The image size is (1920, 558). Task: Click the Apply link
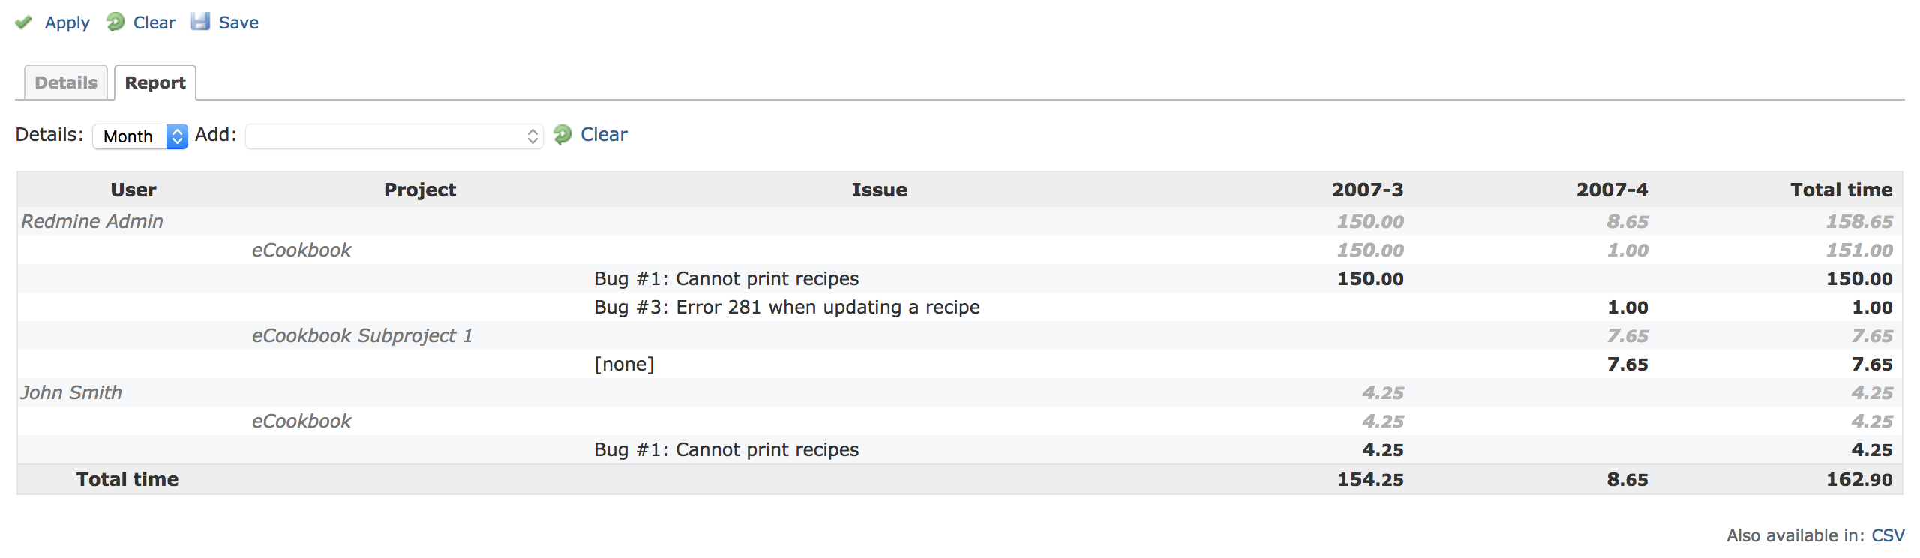[67, 22]
